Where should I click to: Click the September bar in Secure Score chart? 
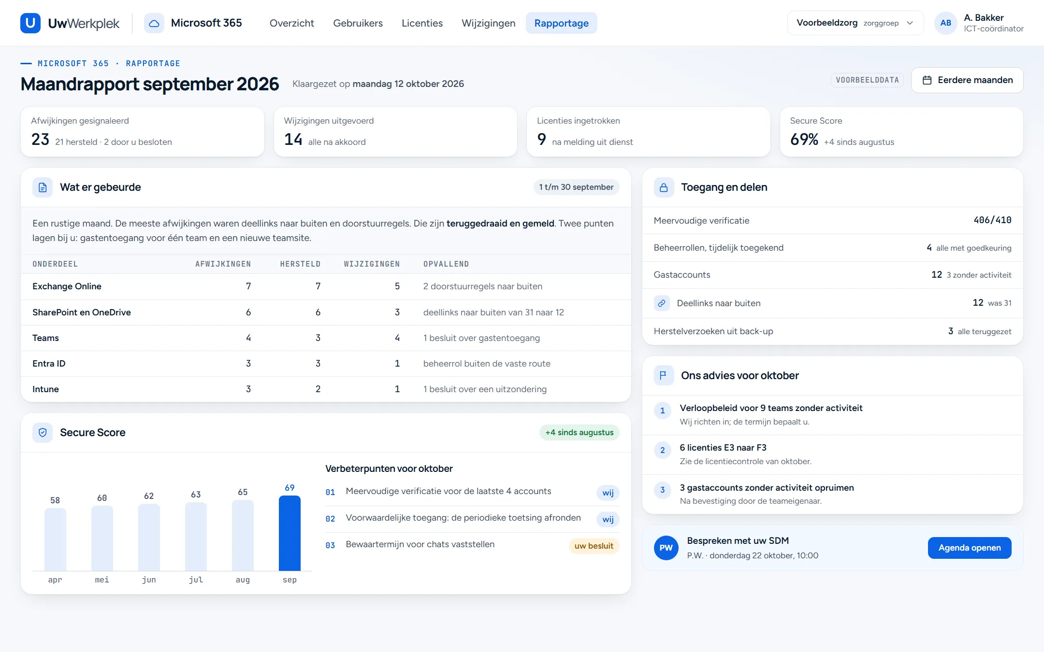(290, 533)
